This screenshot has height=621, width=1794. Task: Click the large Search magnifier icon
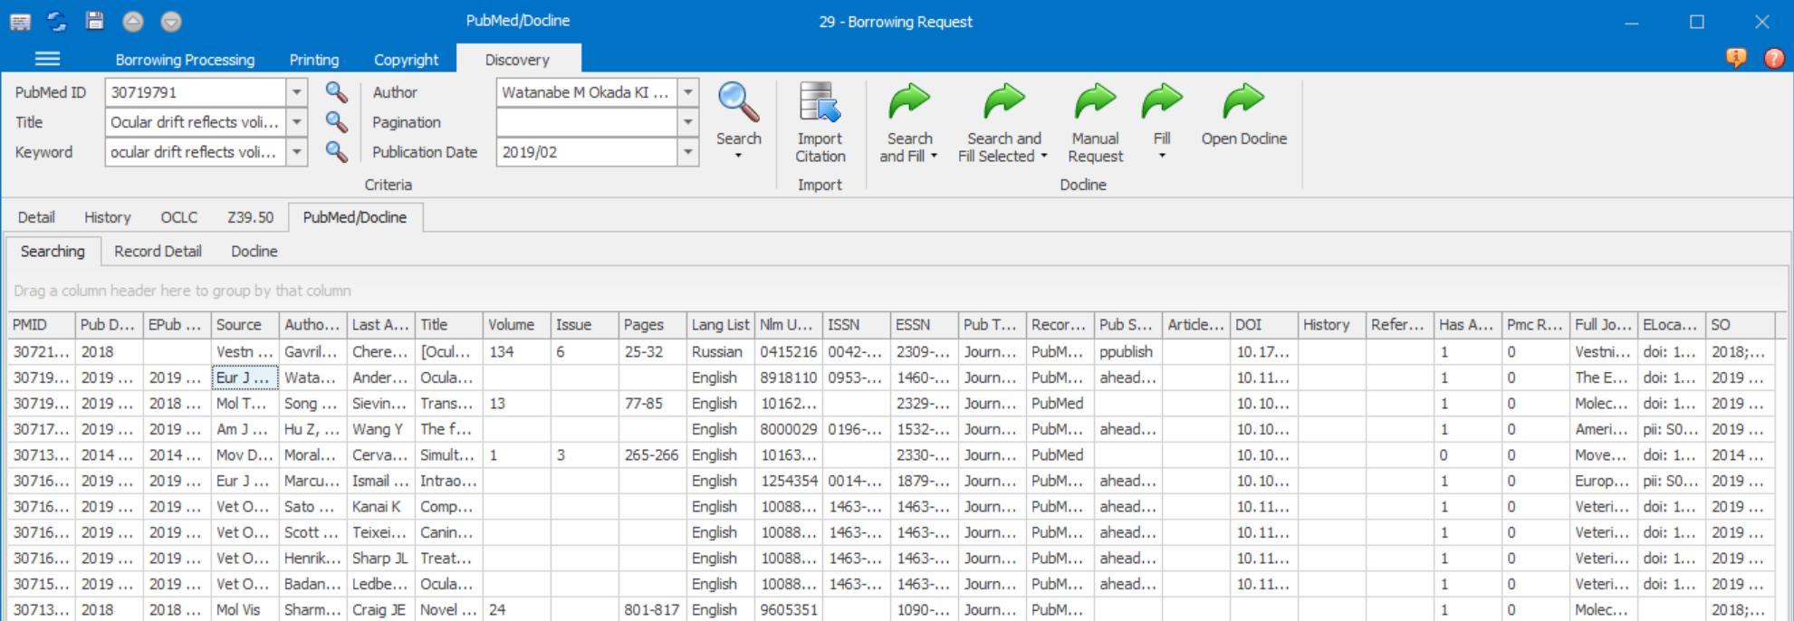pyautogui.click(x=738, y=104)
